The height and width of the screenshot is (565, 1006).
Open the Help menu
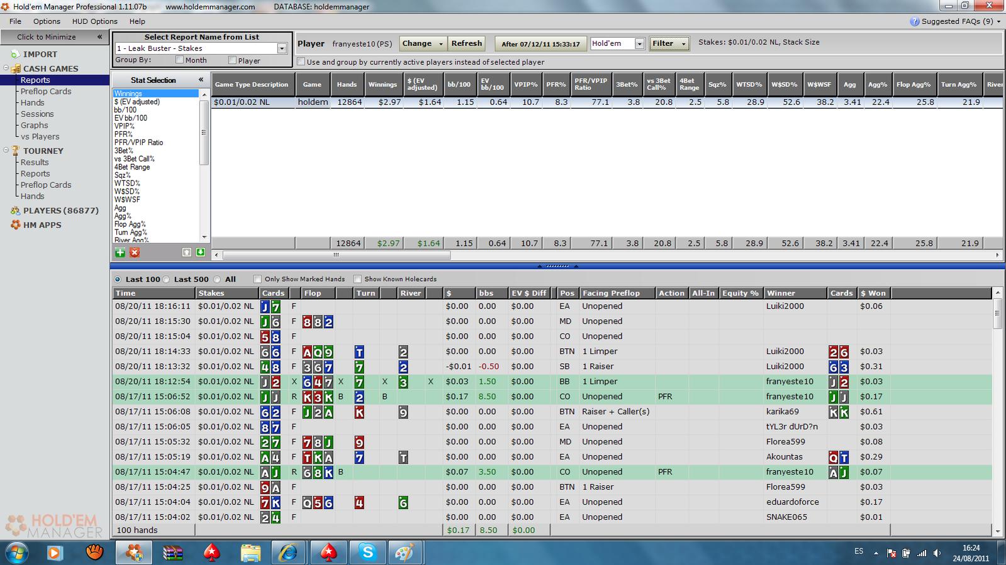(x=137, y=21)
